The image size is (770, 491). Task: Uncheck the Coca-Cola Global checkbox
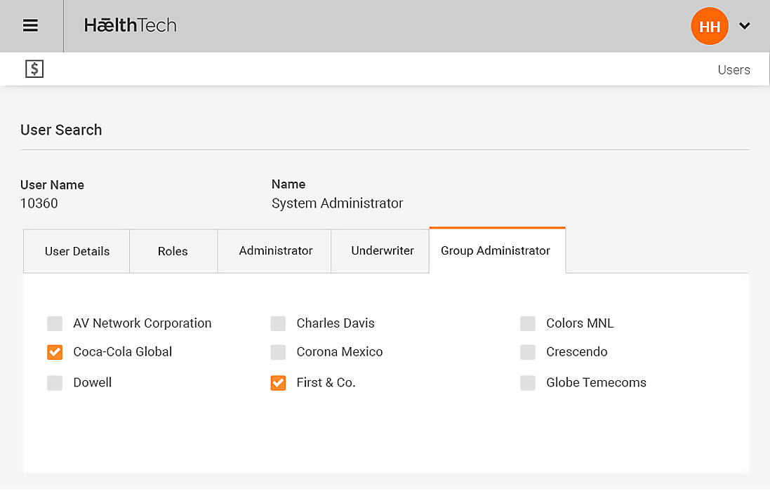coord(55,352)
